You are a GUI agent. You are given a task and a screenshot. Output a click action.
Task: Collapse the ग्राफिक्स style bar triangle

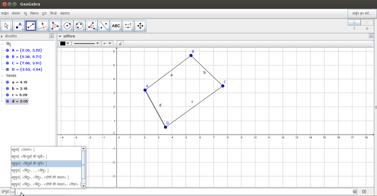click(60, 37)
